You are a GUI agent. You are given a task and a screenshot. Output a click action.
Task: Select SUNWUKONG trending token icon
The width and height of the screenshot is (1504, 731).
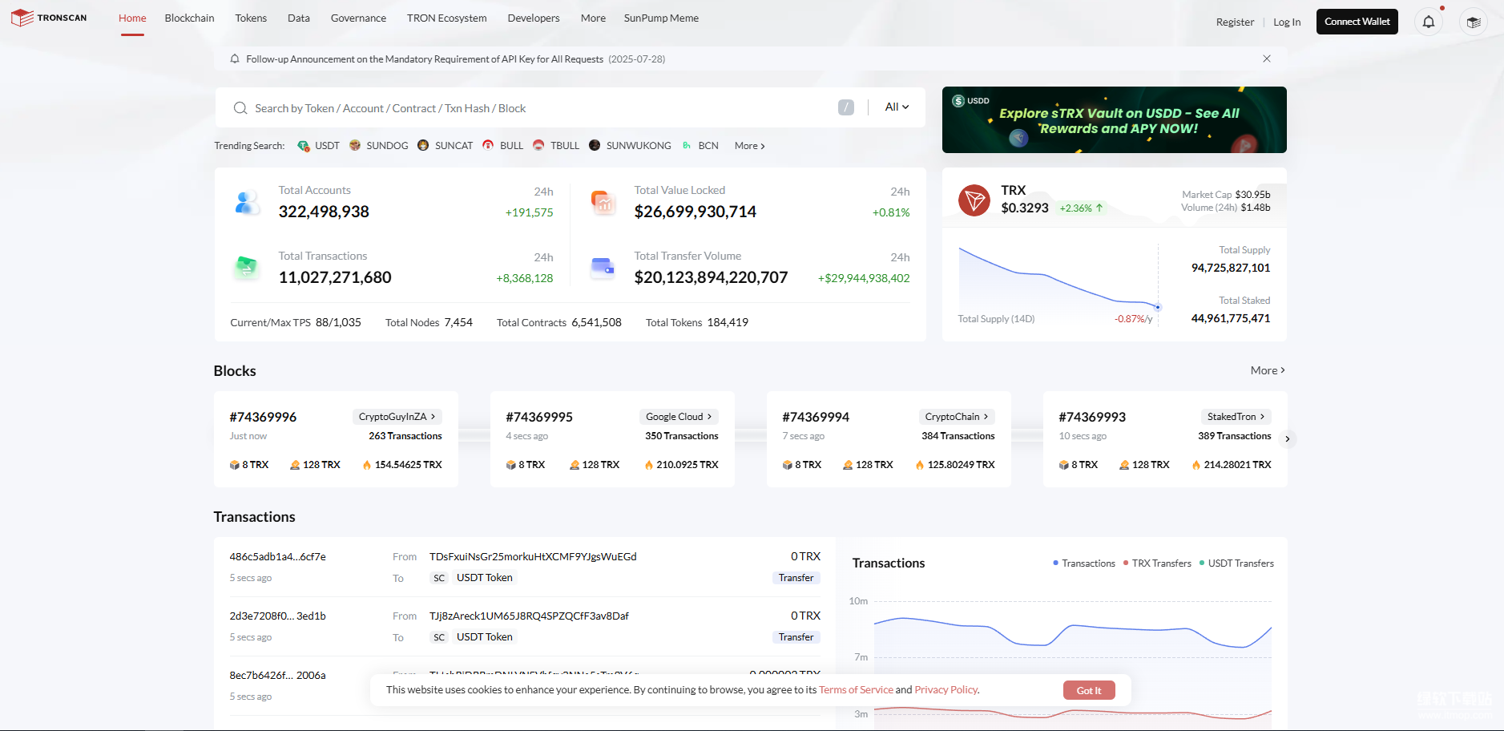[x=595, y=145]
